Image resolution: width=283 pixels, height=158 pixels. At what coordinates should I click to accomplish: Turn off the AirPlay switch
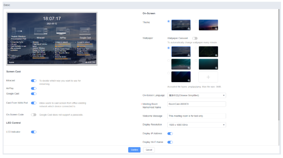[34, 88]
